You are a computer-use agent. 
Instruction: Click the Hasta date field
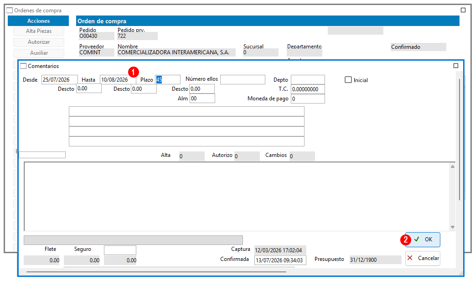coord(118,80)
